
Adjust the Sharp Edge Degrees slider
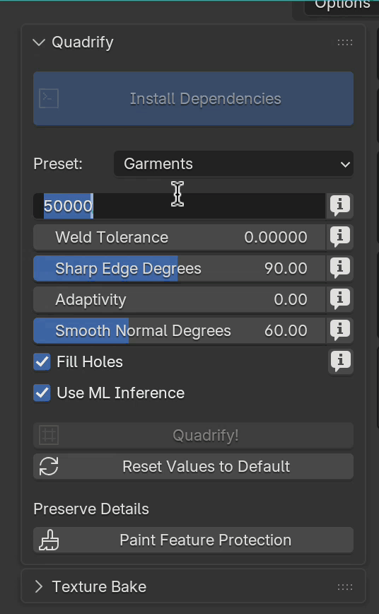tap(180, 269)
